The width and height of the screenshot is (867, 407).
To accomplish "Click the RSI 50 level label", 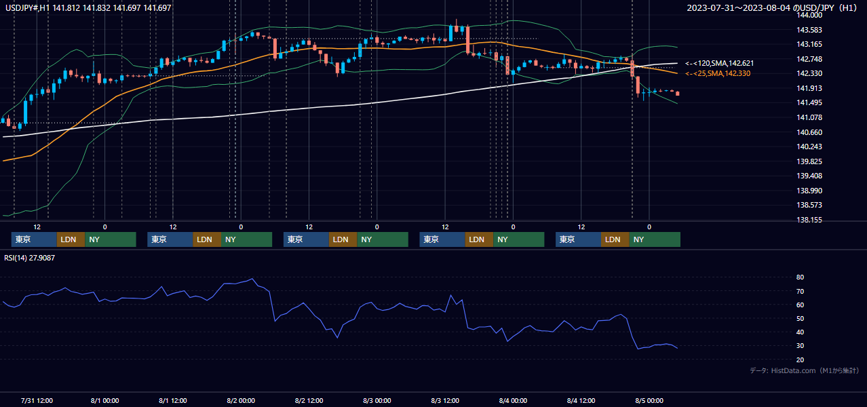I will [x=801, y=318].
